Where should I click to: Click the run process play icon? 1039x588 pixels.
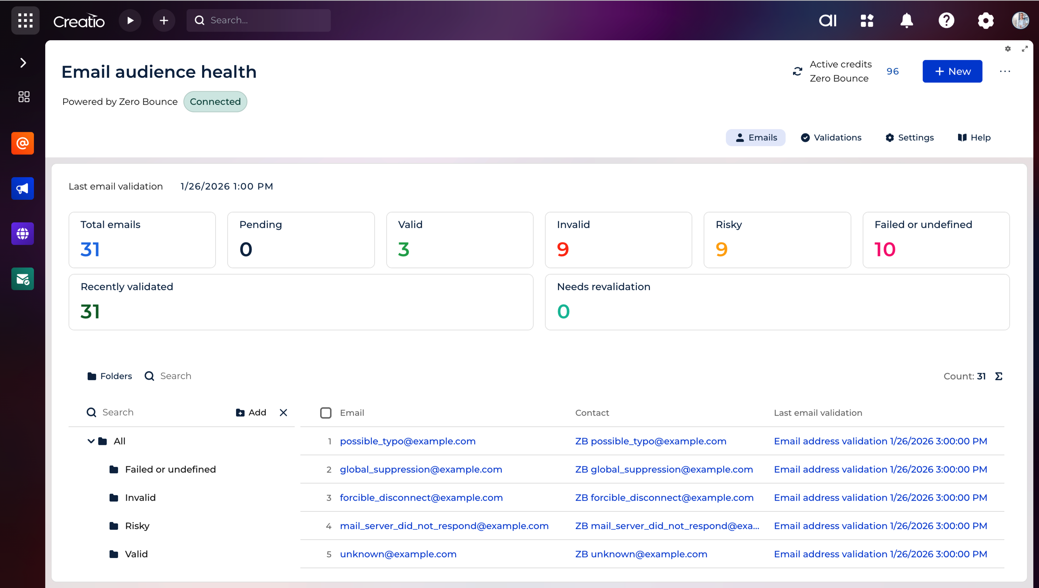[x=130, y=20]
